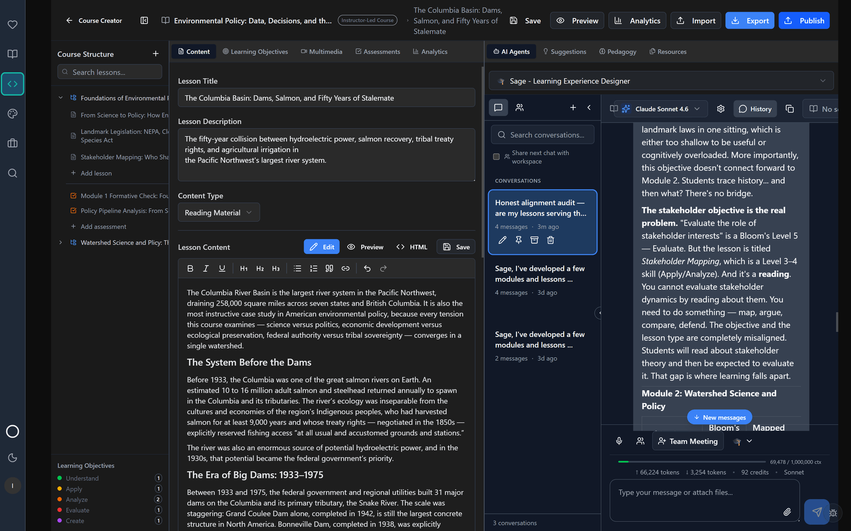Switch to Learning Objectives tab
Screen dimensions: 851x531
point(255,52)
